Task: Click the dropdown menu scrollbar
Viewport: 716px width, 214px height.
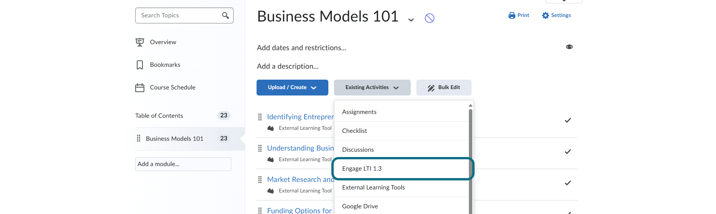Action: [470, 162]
